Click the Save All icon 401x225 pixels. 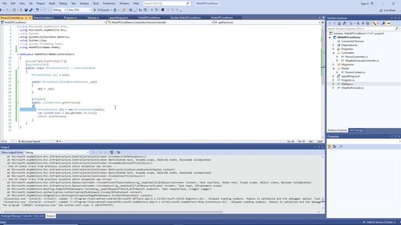(x=31, y=10)
